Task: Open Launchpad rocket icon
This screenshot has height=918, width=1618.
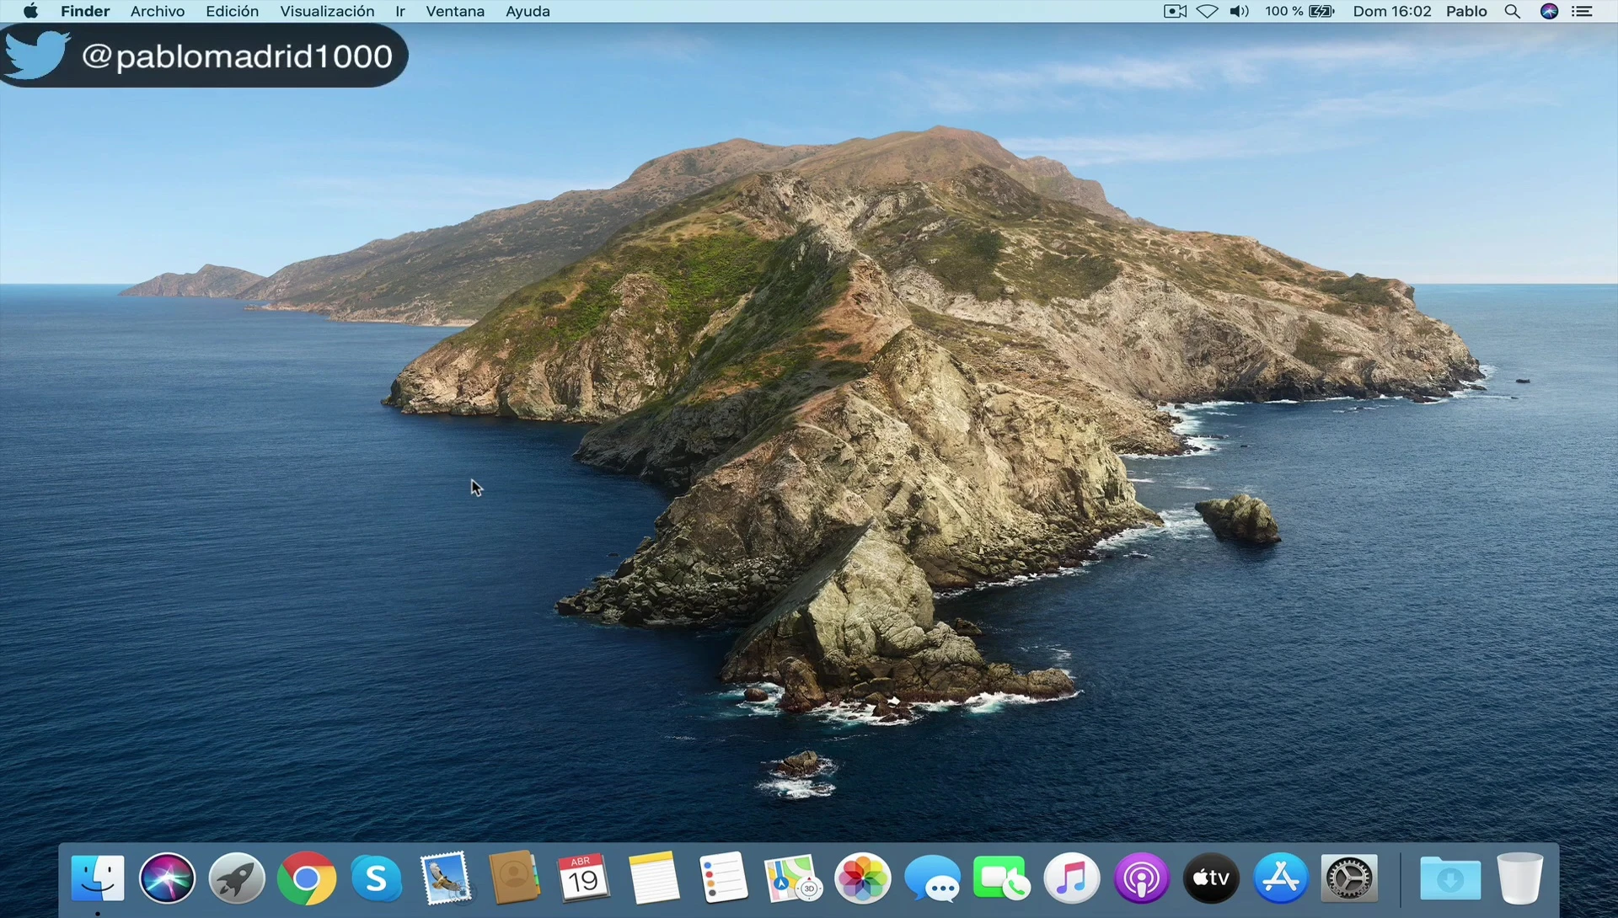Action: pyautogui.click(x=237, y=878)
